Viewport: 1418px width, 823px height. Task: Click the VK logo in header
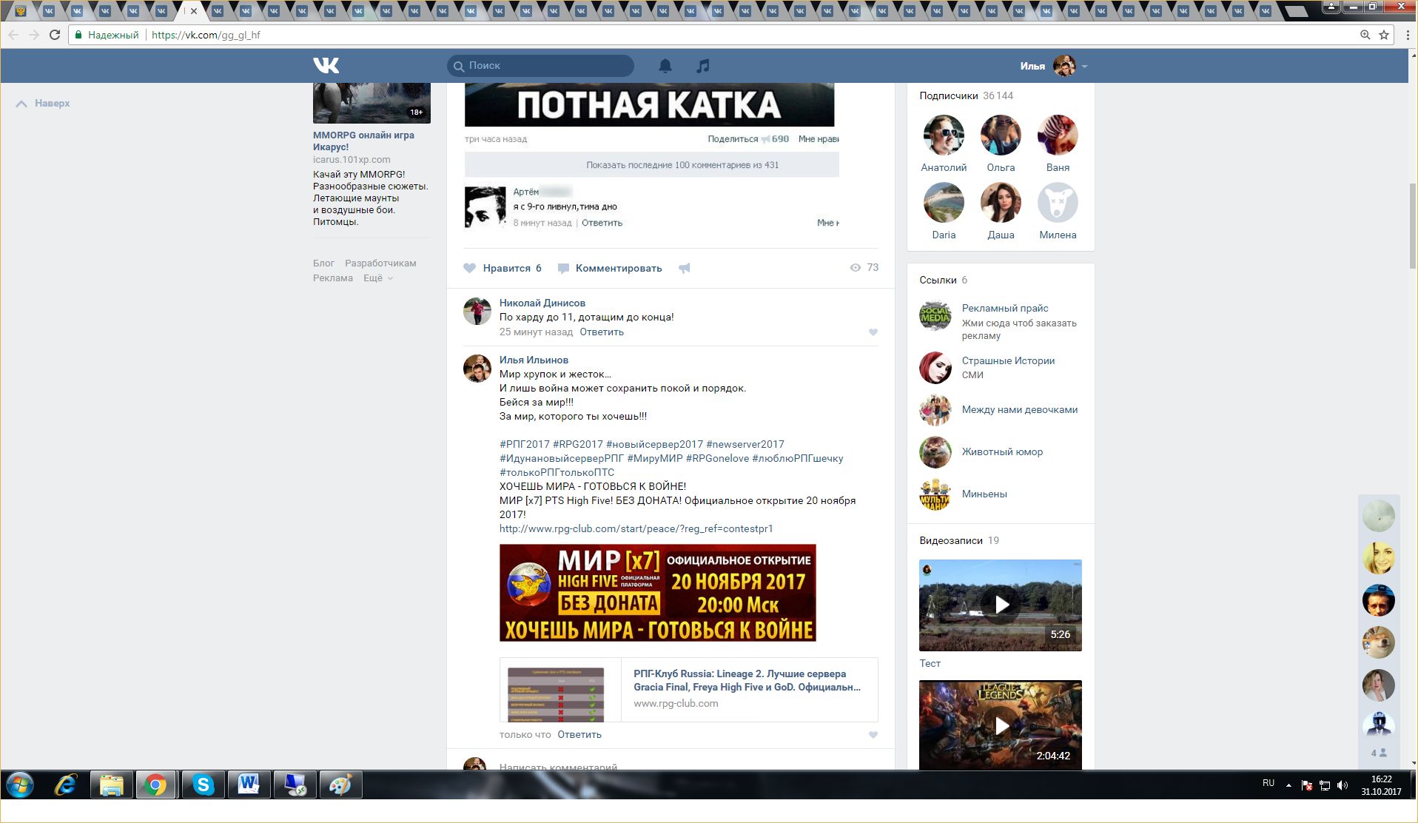click(326, 66)
